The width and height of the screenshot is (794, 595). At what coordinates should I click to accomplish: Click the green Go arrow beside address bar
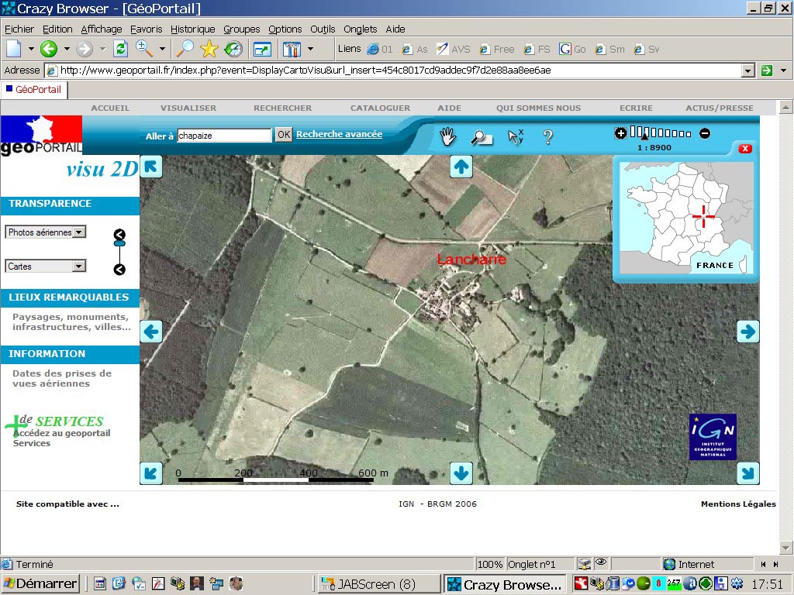[x=767, y=71]
